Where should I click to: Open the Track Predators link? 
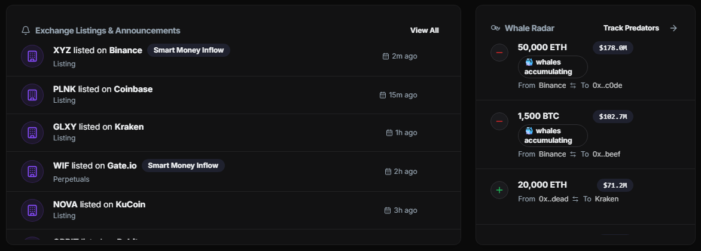631,28
